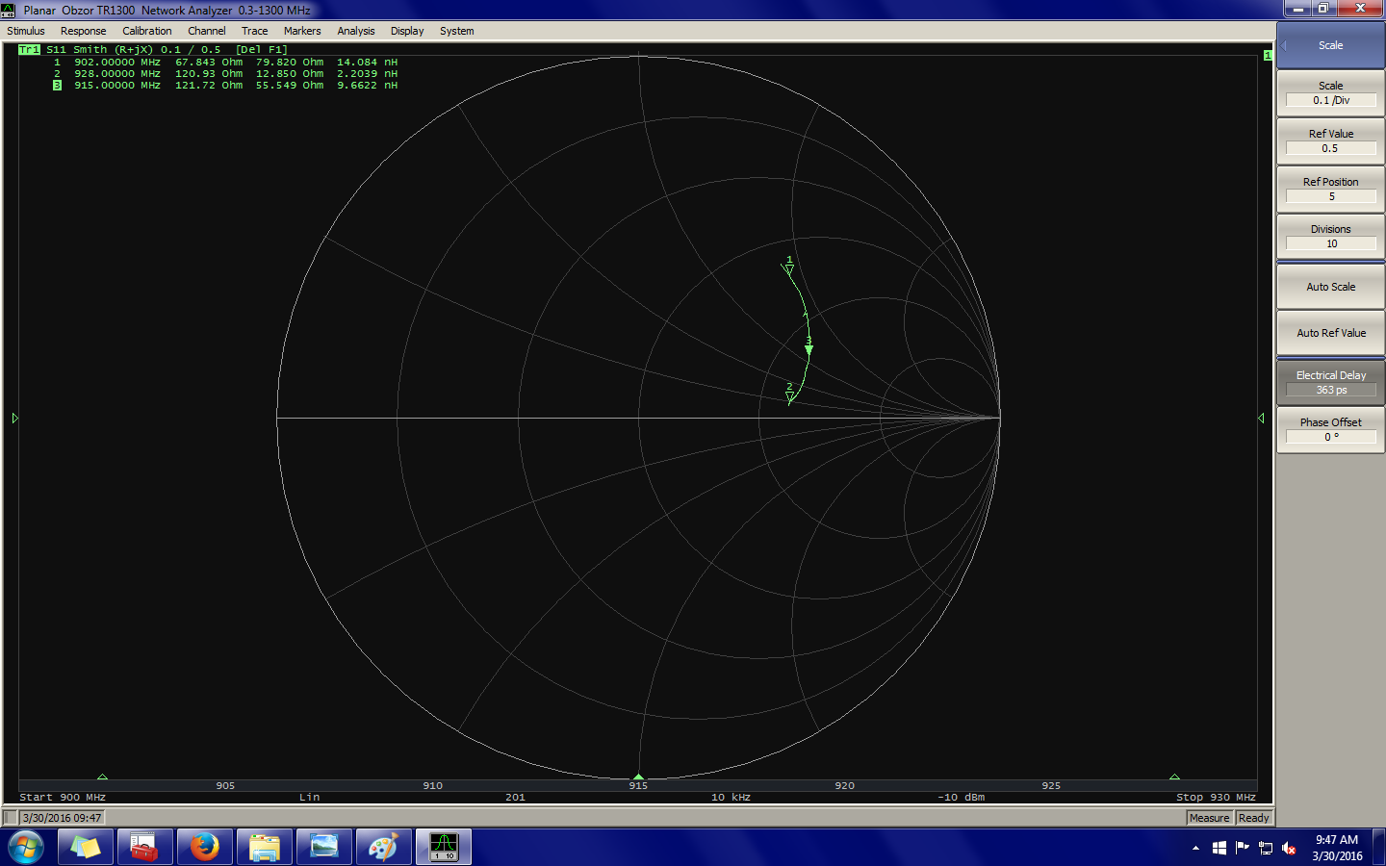1386x866 pixels.
Task: Show hidden system tray icons
Action: pyautogui.click(x=1195, y=848)
